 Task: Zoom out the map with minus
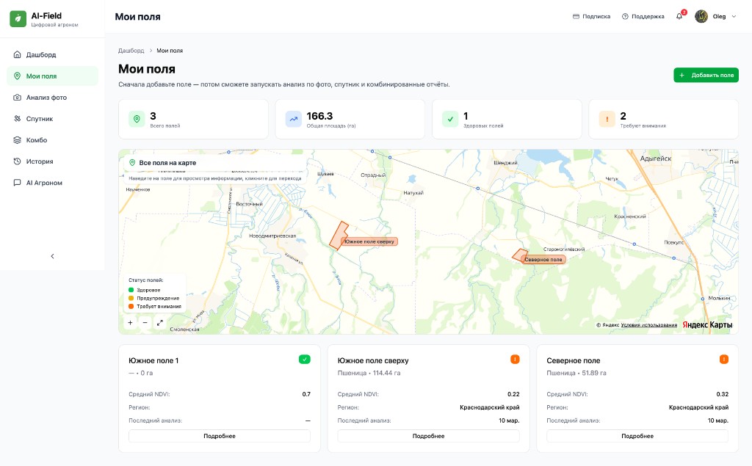[x=145, y=322]
